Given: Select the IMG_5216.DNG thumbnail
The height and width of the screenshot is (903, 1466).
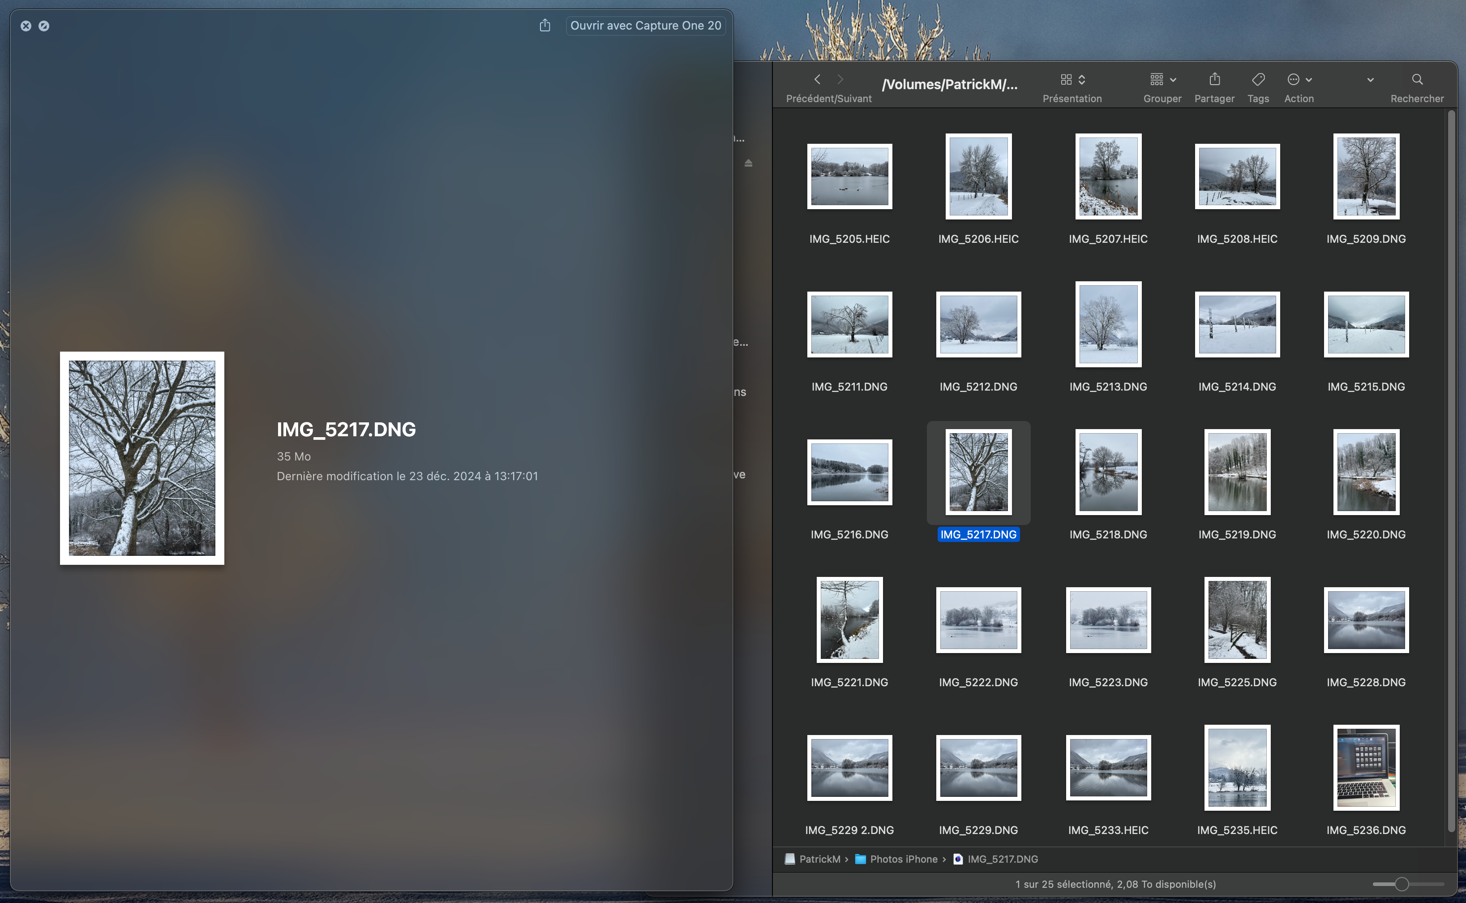Looking at the screenshot, I should point(849,472).
